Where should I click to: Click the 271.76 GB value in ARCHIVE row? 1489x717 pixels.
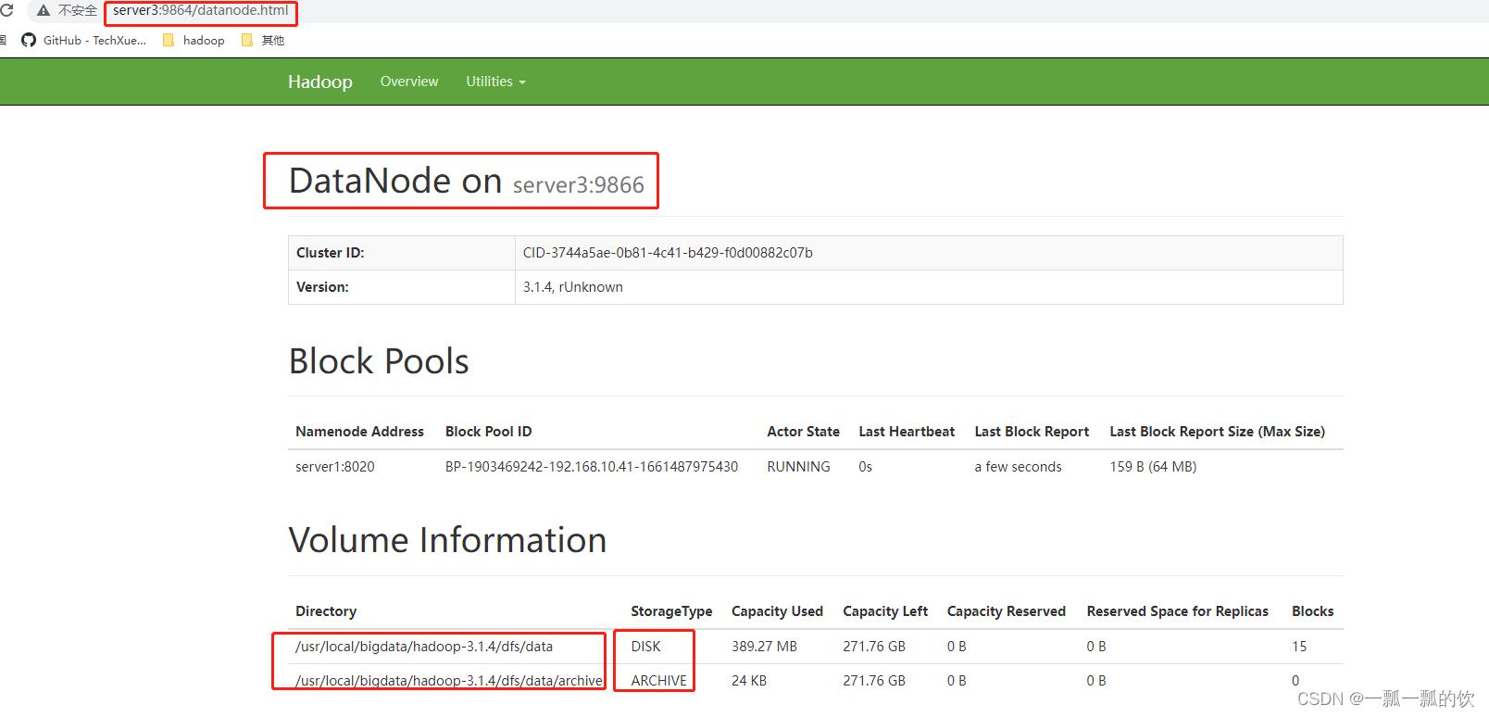point(874,681)
